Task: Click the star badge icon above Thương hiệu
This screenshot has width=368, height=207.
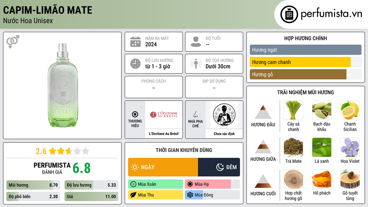Action: [135, 114]
